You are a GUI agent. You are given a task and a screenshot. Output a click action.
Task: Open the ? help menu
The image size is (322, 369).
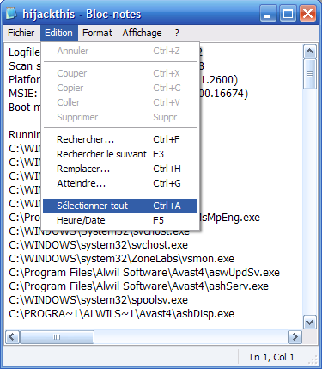tap(177, 33)
